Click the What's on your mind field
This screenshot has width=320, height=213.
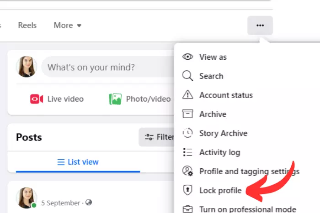click(107, 67)
